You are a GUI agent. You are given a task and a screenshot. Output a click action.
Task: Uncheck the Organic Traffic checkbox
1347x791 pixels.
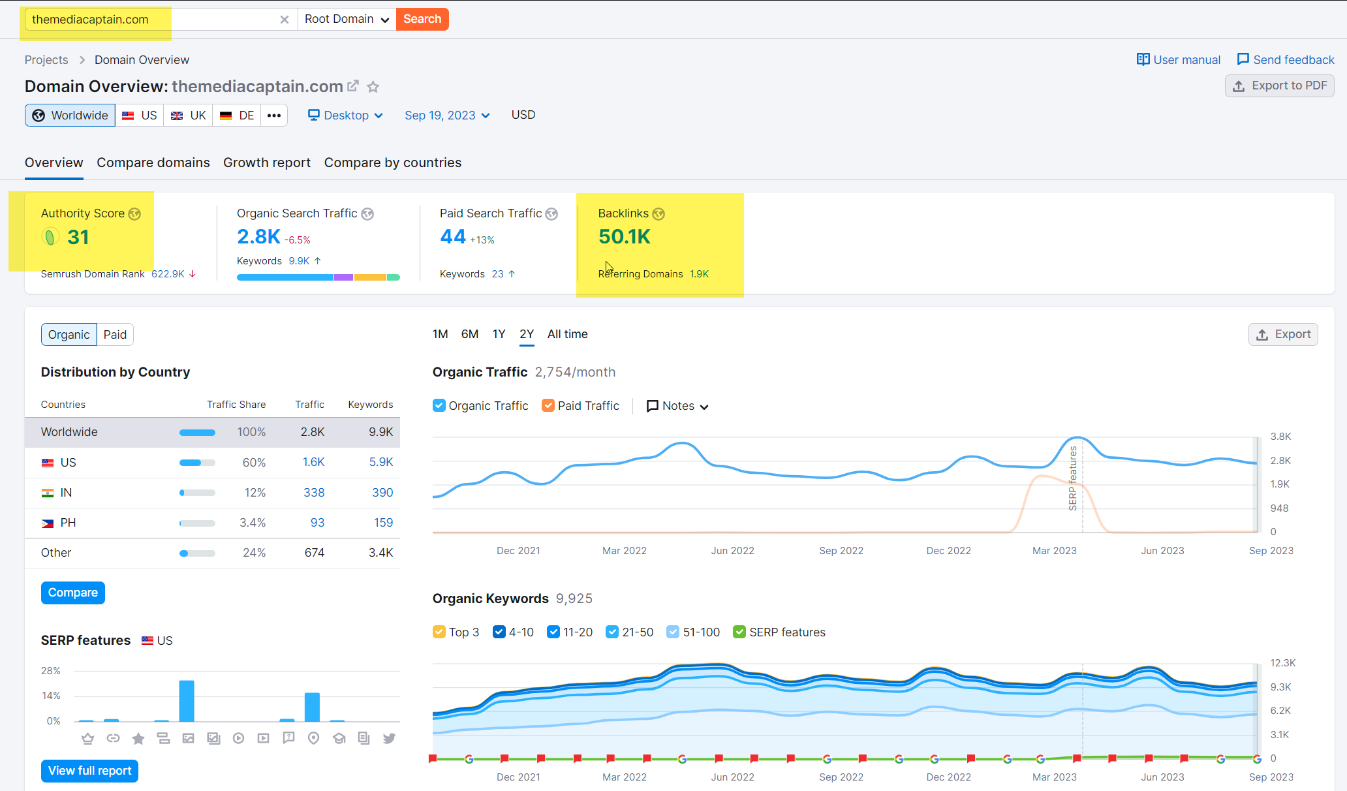click(x=439, y=406)
